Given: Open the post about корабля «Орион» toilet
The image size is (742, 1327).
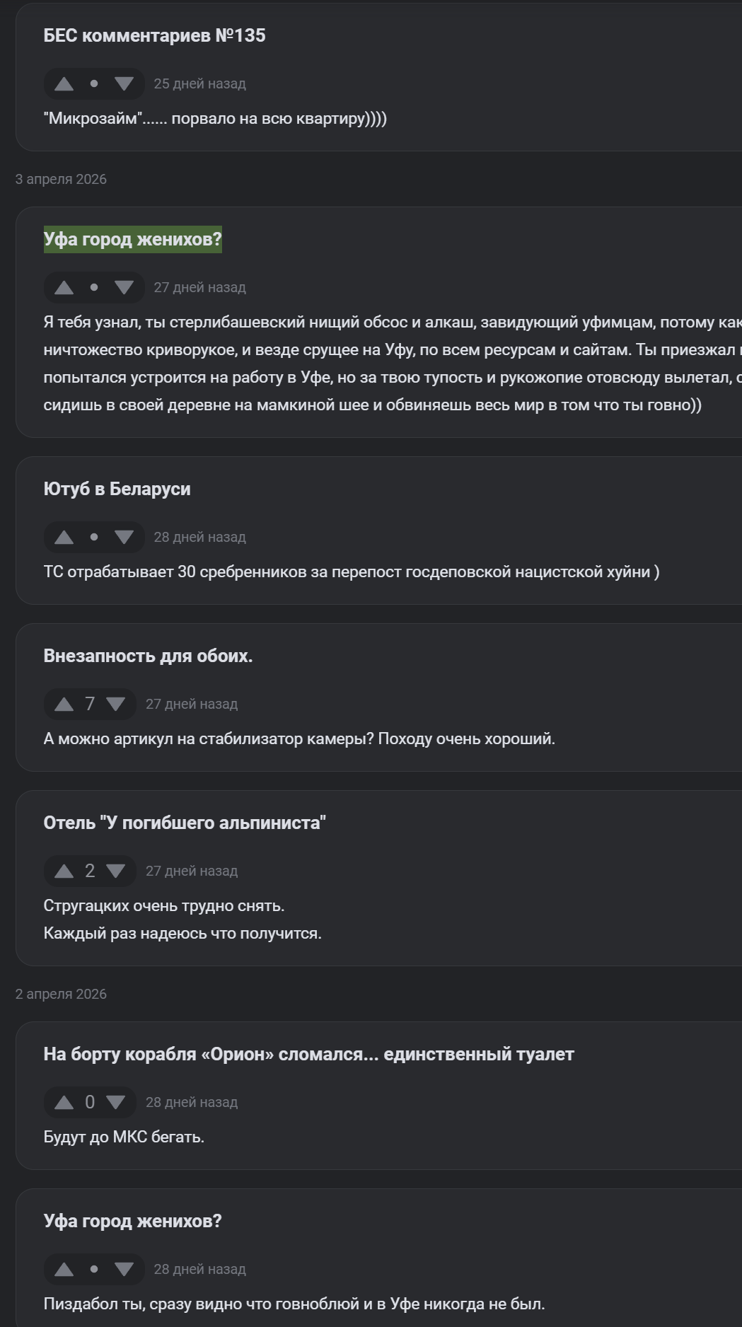Looking at the screenshot, I should click(x=308, y=1055).
